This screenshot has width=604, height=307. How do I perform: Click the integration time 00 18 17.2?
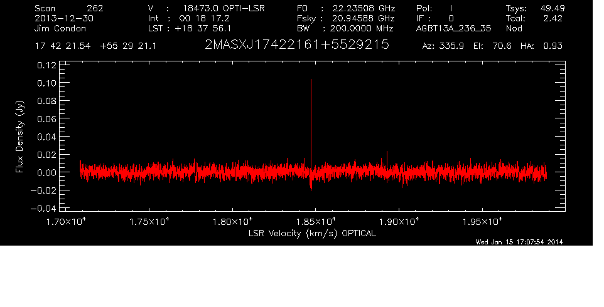coord(204,18)
